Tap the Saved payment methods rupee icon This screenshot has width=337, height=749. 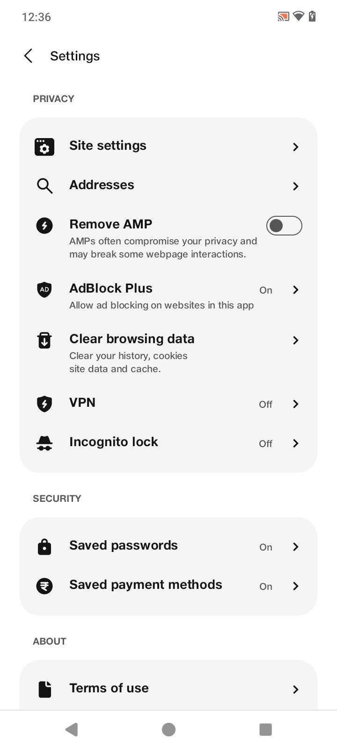(44, 586)
